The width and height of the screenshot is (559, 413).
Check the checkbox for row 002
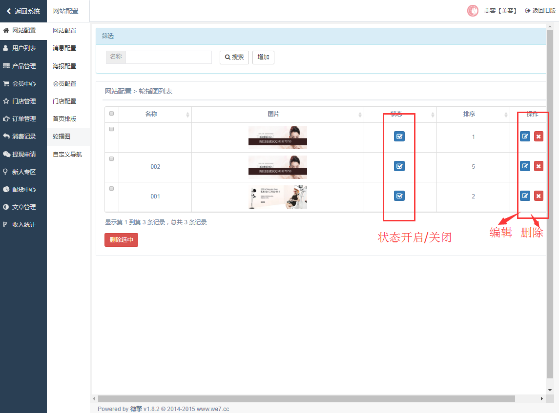[112, 159]
